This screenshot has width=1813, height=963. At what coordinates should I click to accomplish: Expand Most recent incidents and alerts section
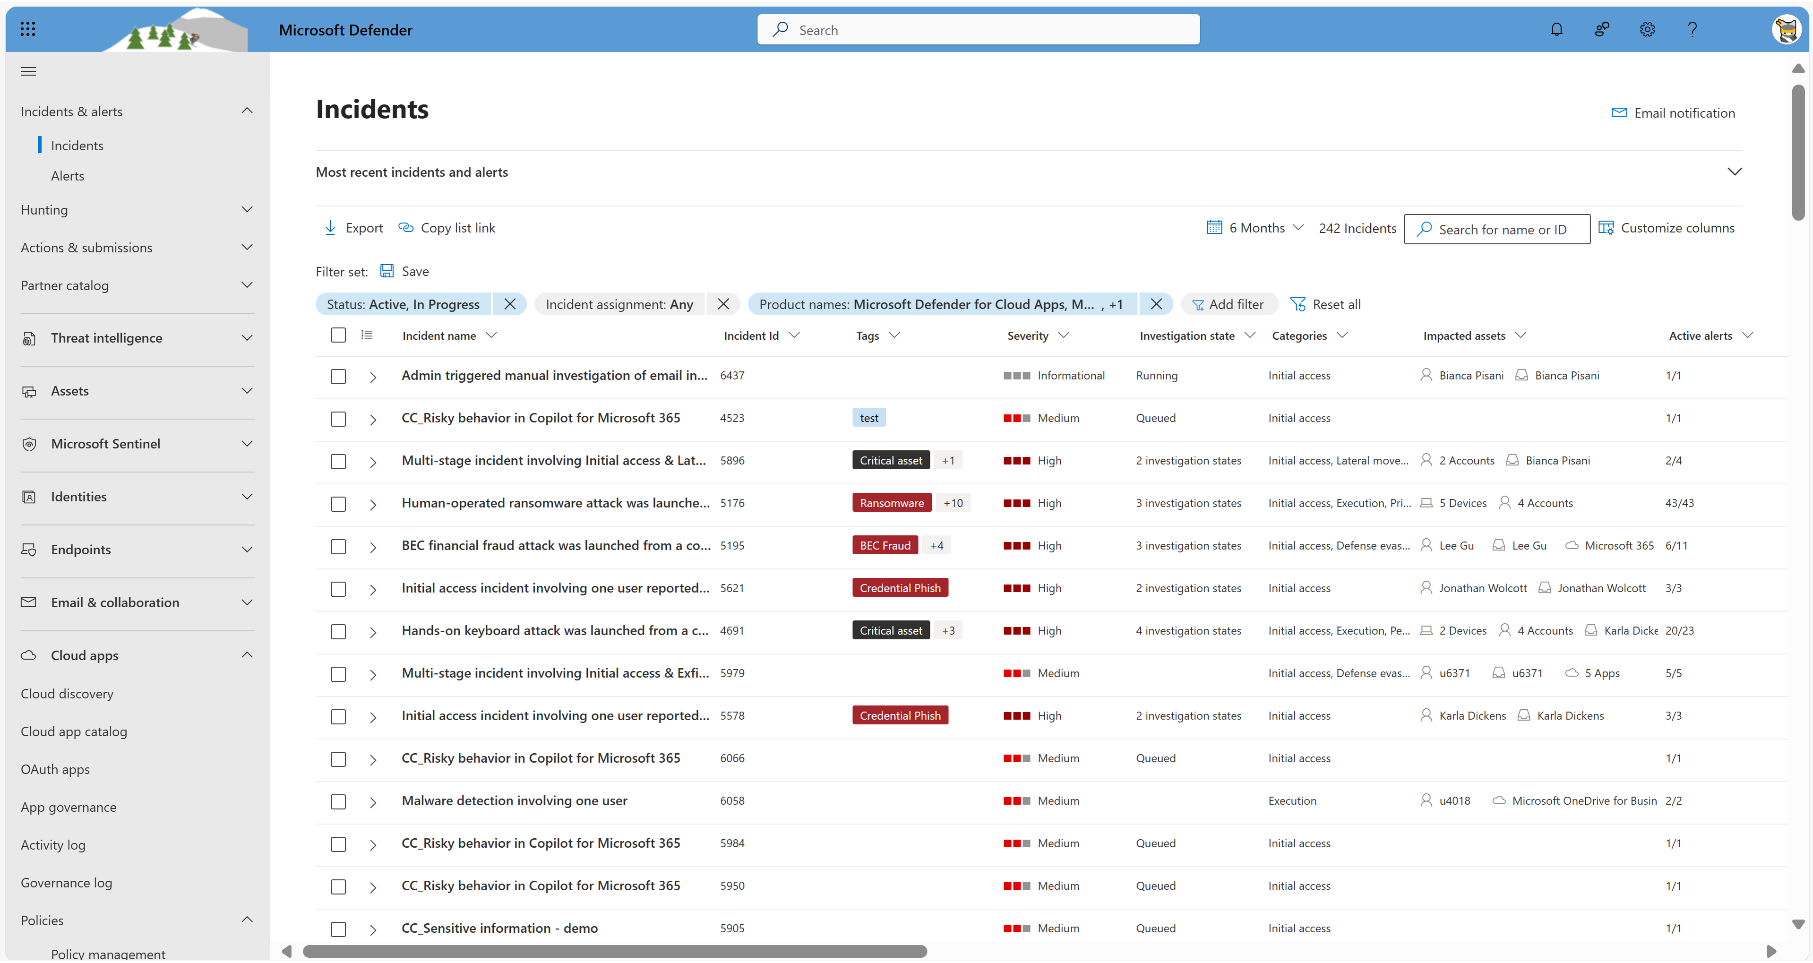pyautogui.click(x=1735, y=172)
